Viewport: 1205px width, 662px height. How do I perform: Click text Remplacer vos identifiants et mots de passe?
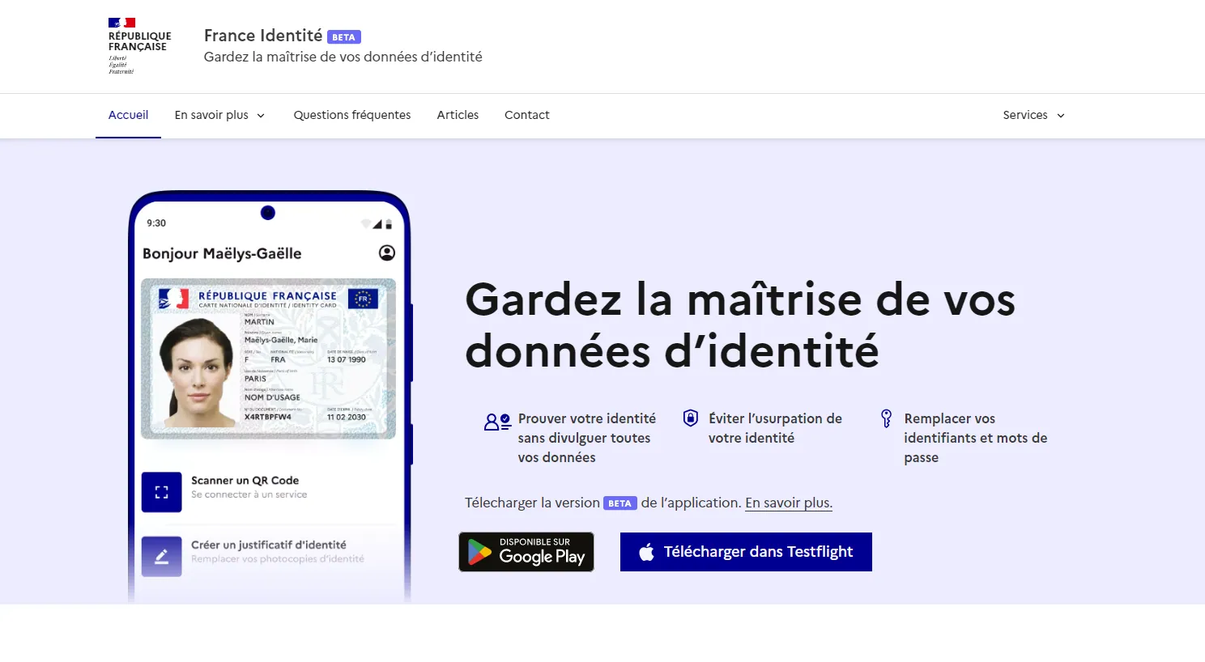point(976,438)
